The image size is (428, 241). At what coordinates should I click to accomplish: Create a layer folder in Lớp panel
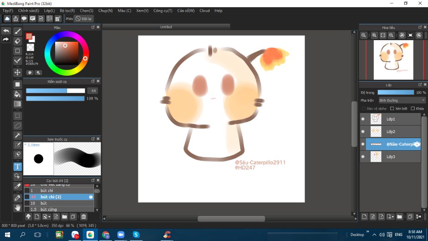pos(400,217)
